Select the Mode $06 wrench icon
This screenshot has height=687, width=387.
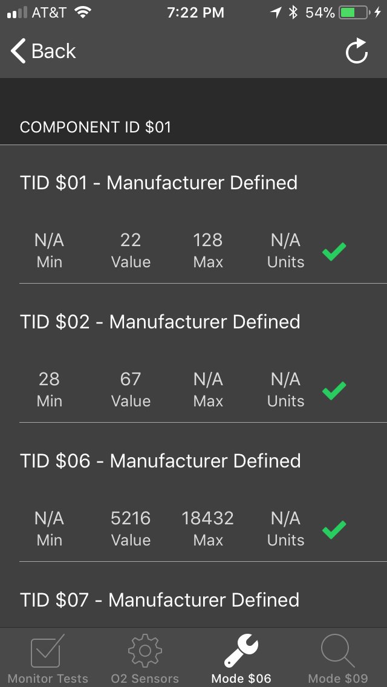241,651
